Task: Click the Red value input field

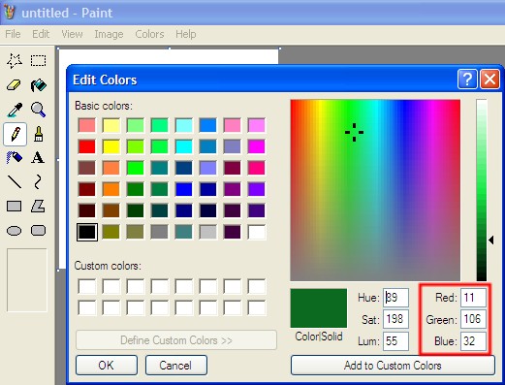Action: (x=473, y=298)
